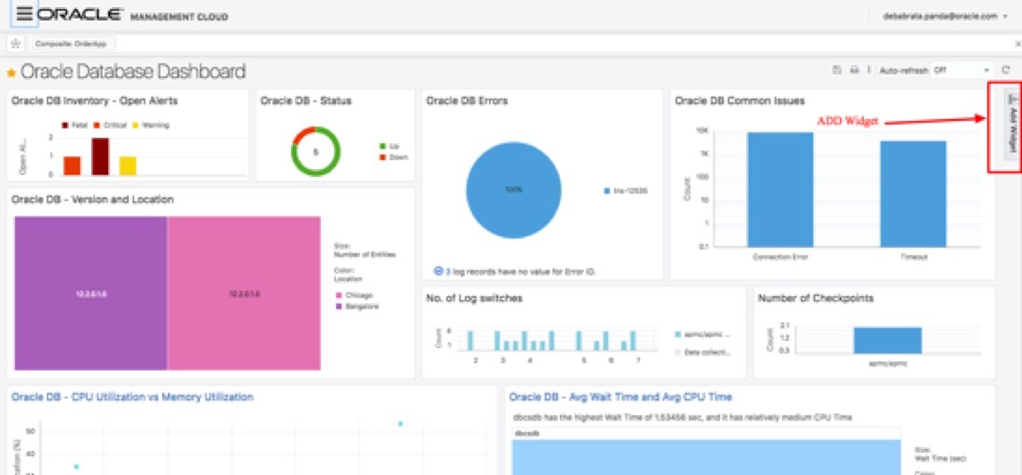This screenshot has width=1022, height=475.
Task: Toggle the apmc/apmc legend entry in Log switches
Action: [x=703, y=335]
